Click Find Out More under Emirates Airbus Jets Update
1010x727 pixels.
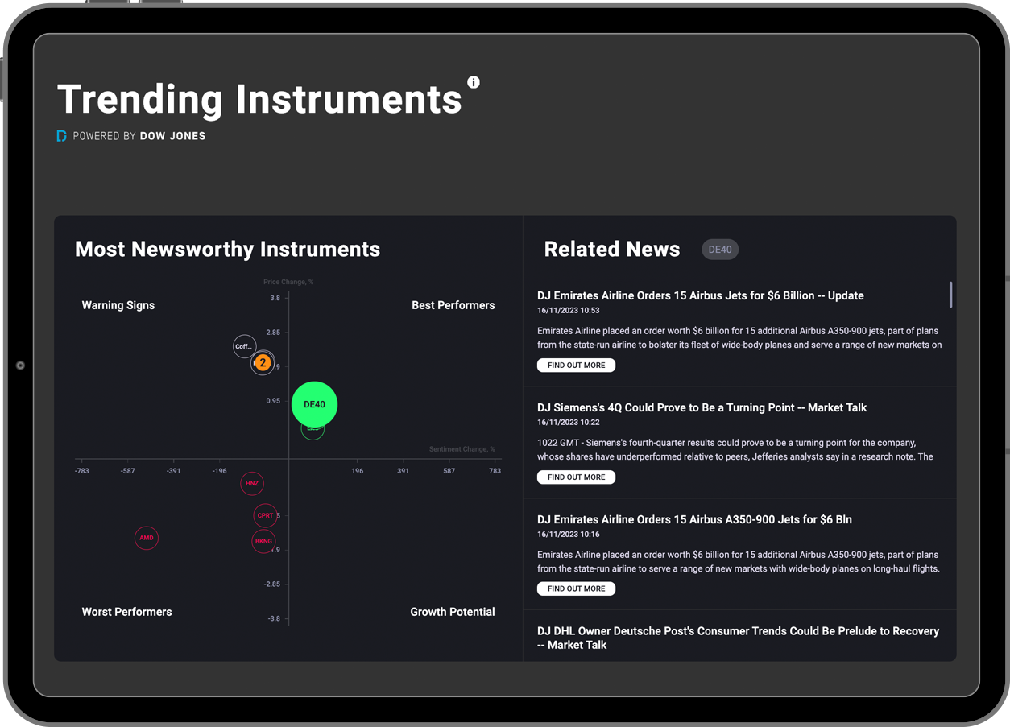click(577, 366)
